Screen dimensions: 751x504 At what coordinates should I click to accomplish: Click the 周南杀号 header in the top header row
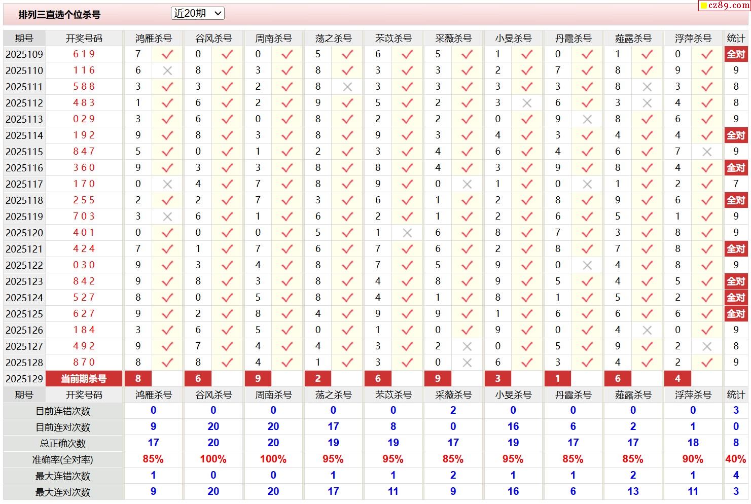tap(273, 39)
